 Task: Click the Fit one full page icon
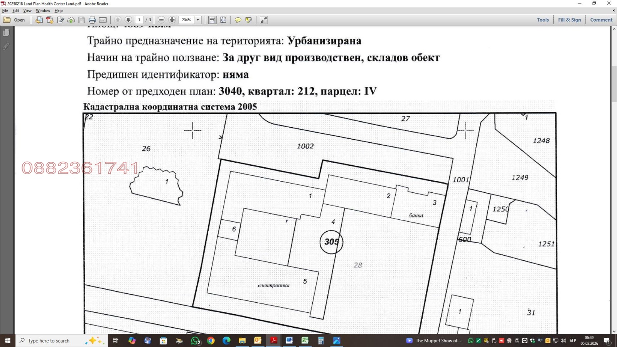[x=223, y=20]
